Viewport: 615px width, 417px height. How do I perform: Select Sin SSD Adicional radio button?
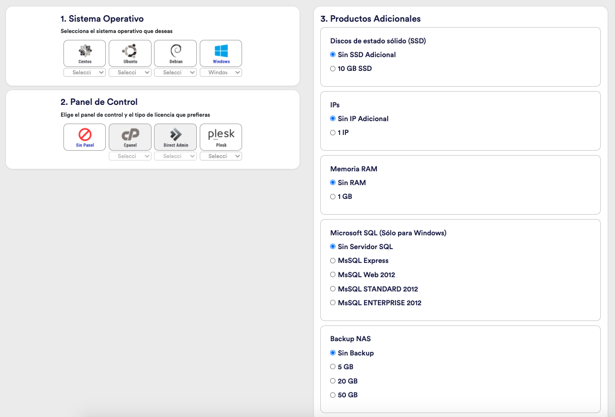pyautogui.click(x=333, y=55)
